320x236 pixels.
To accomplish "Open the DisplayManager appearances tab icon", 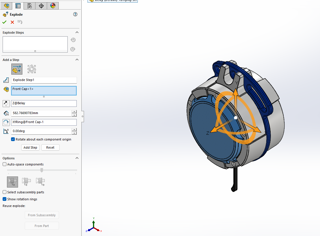I will pyautogui.click(x=53, y=6).
